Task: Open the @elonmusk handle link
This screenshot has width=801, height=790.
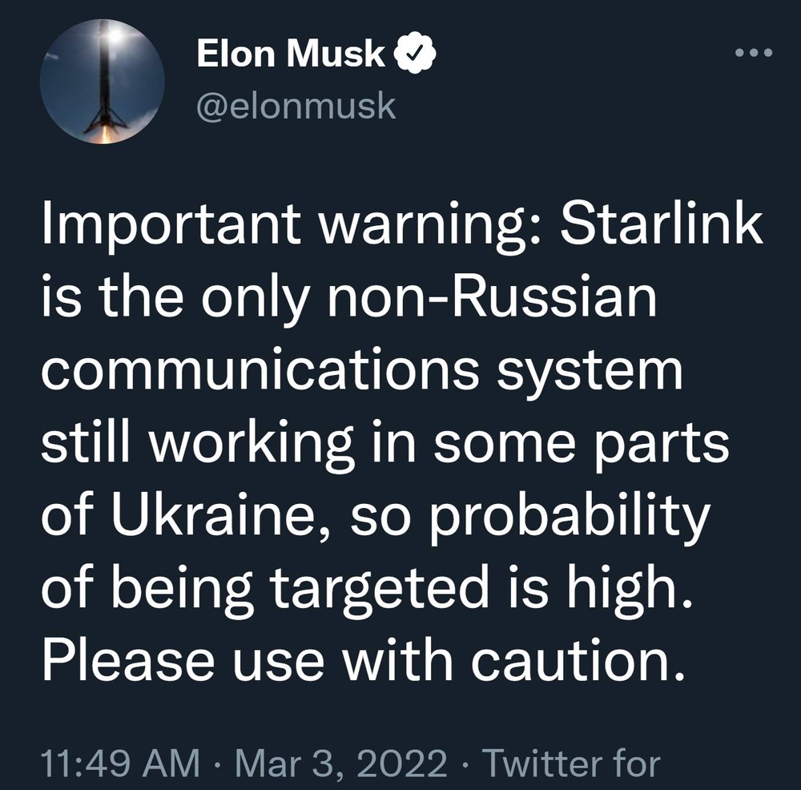Action: [296, 107]
